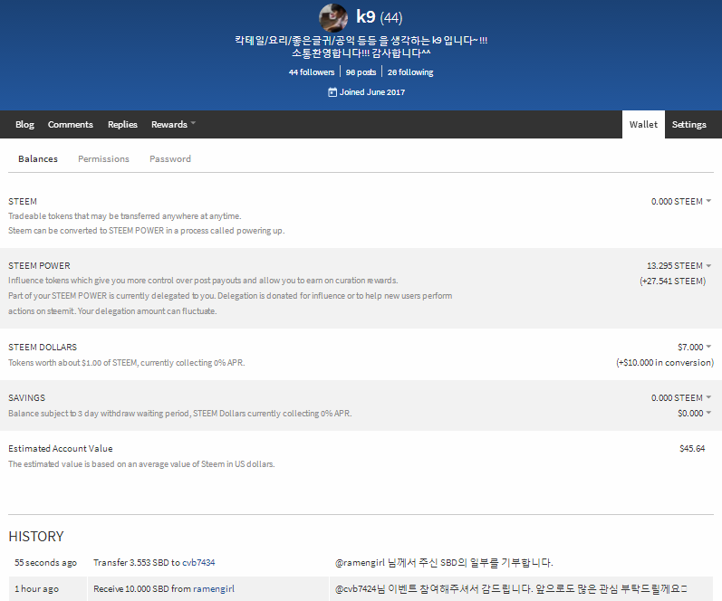Click the Transfer 3.553 SBD history entry
The image size is (722, 601).
(x=154, y=562)
